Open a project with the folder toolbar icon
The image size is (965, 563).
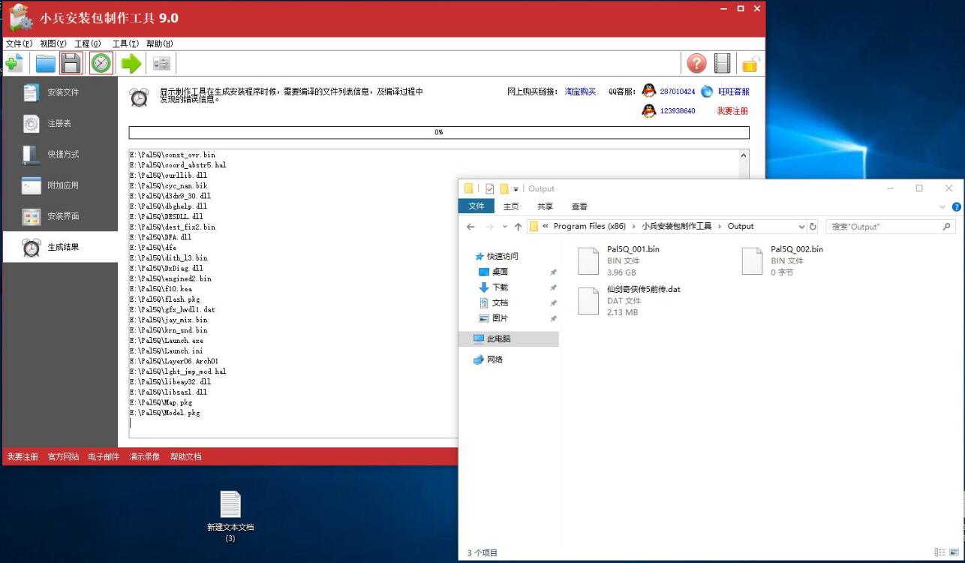tap(45, 63)
